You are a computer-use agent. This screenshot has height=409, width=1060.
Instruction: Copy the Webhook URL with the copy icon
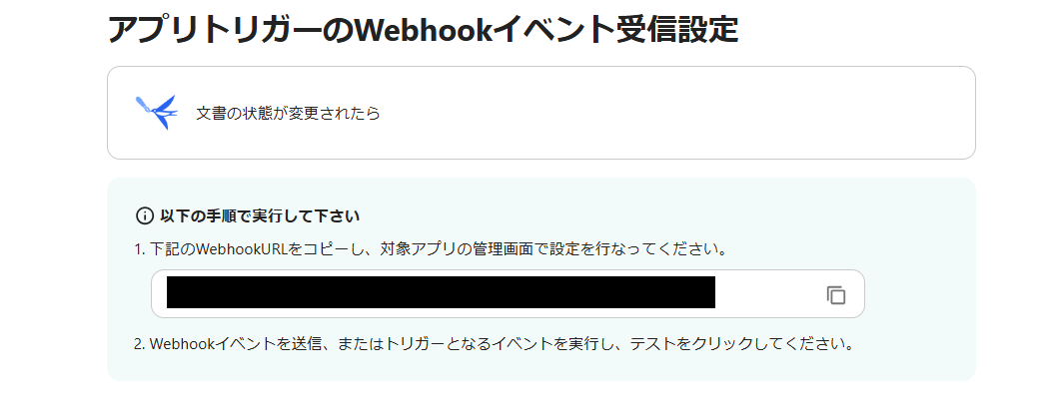pos(836,295)
